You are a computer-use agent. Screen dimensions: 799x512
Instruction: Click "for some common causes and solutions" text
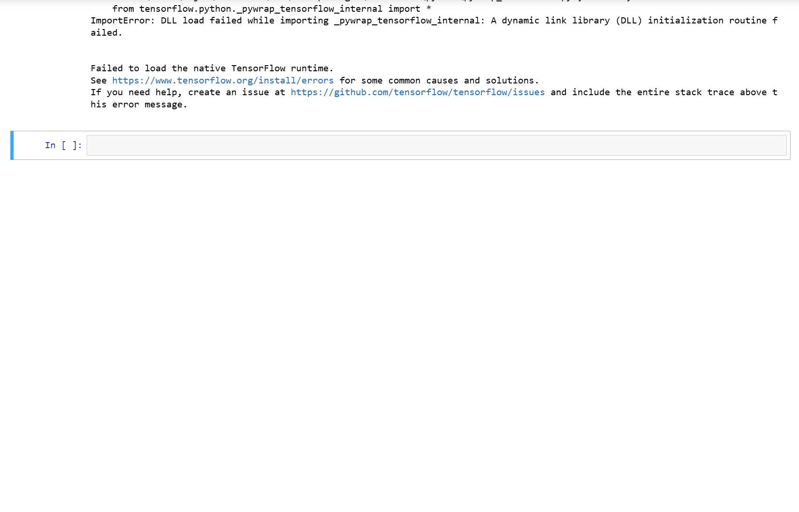[x=439, y=81]
